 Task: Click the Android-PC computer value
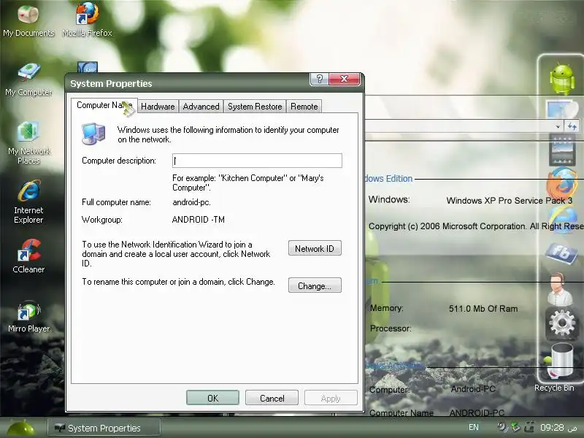[473, 389]
